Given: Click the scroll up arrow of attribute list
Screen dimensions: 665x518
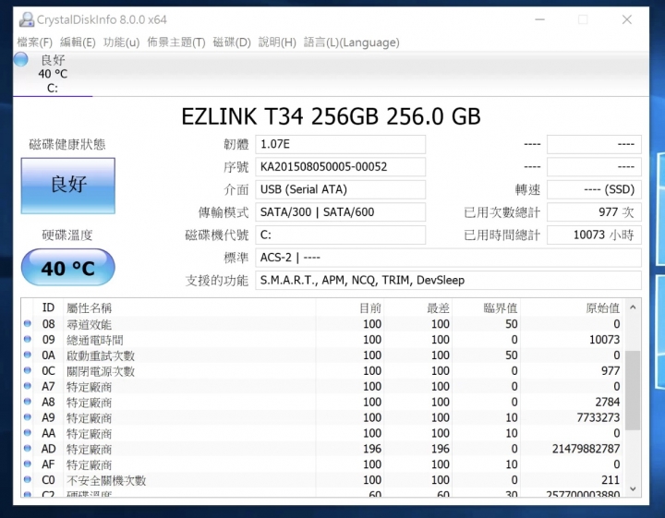Looking at the screenshot, I should 633,307.
